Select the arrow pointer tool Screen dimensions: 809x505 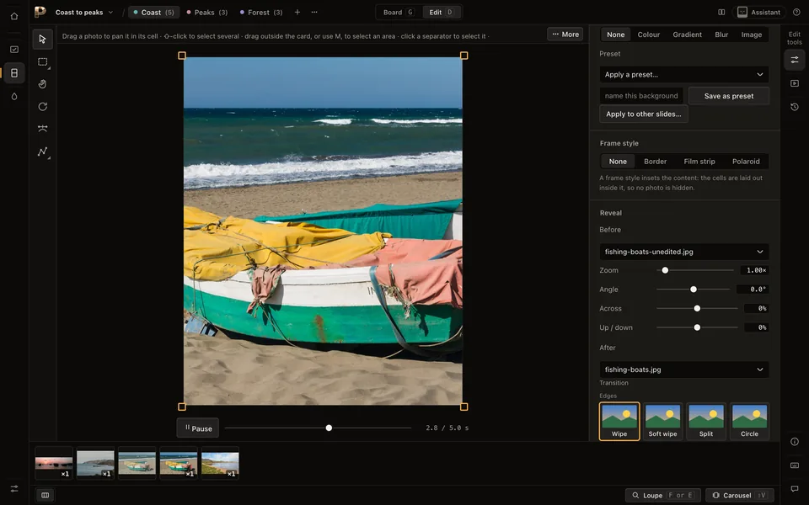43,40
